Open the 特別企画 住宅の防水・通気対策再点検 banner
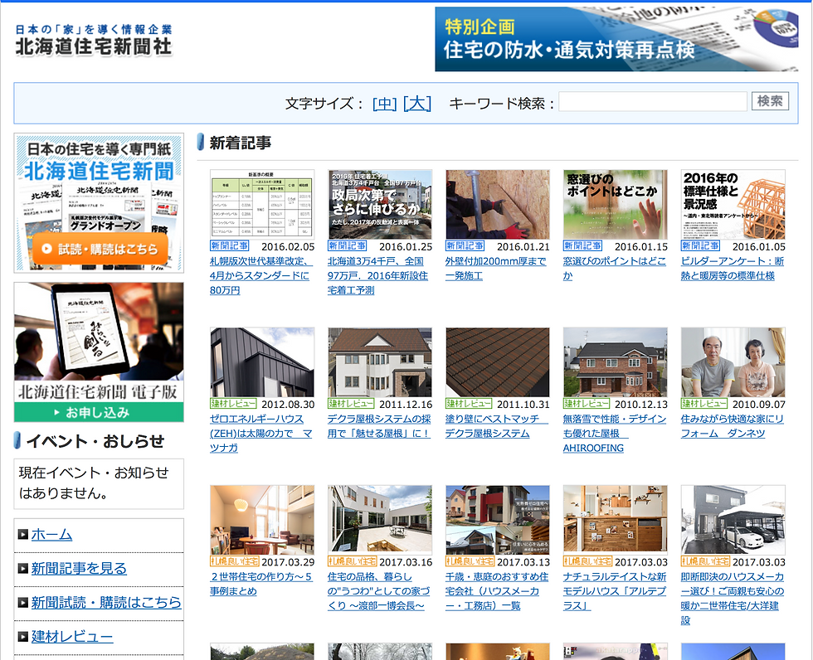 point(618,39)
